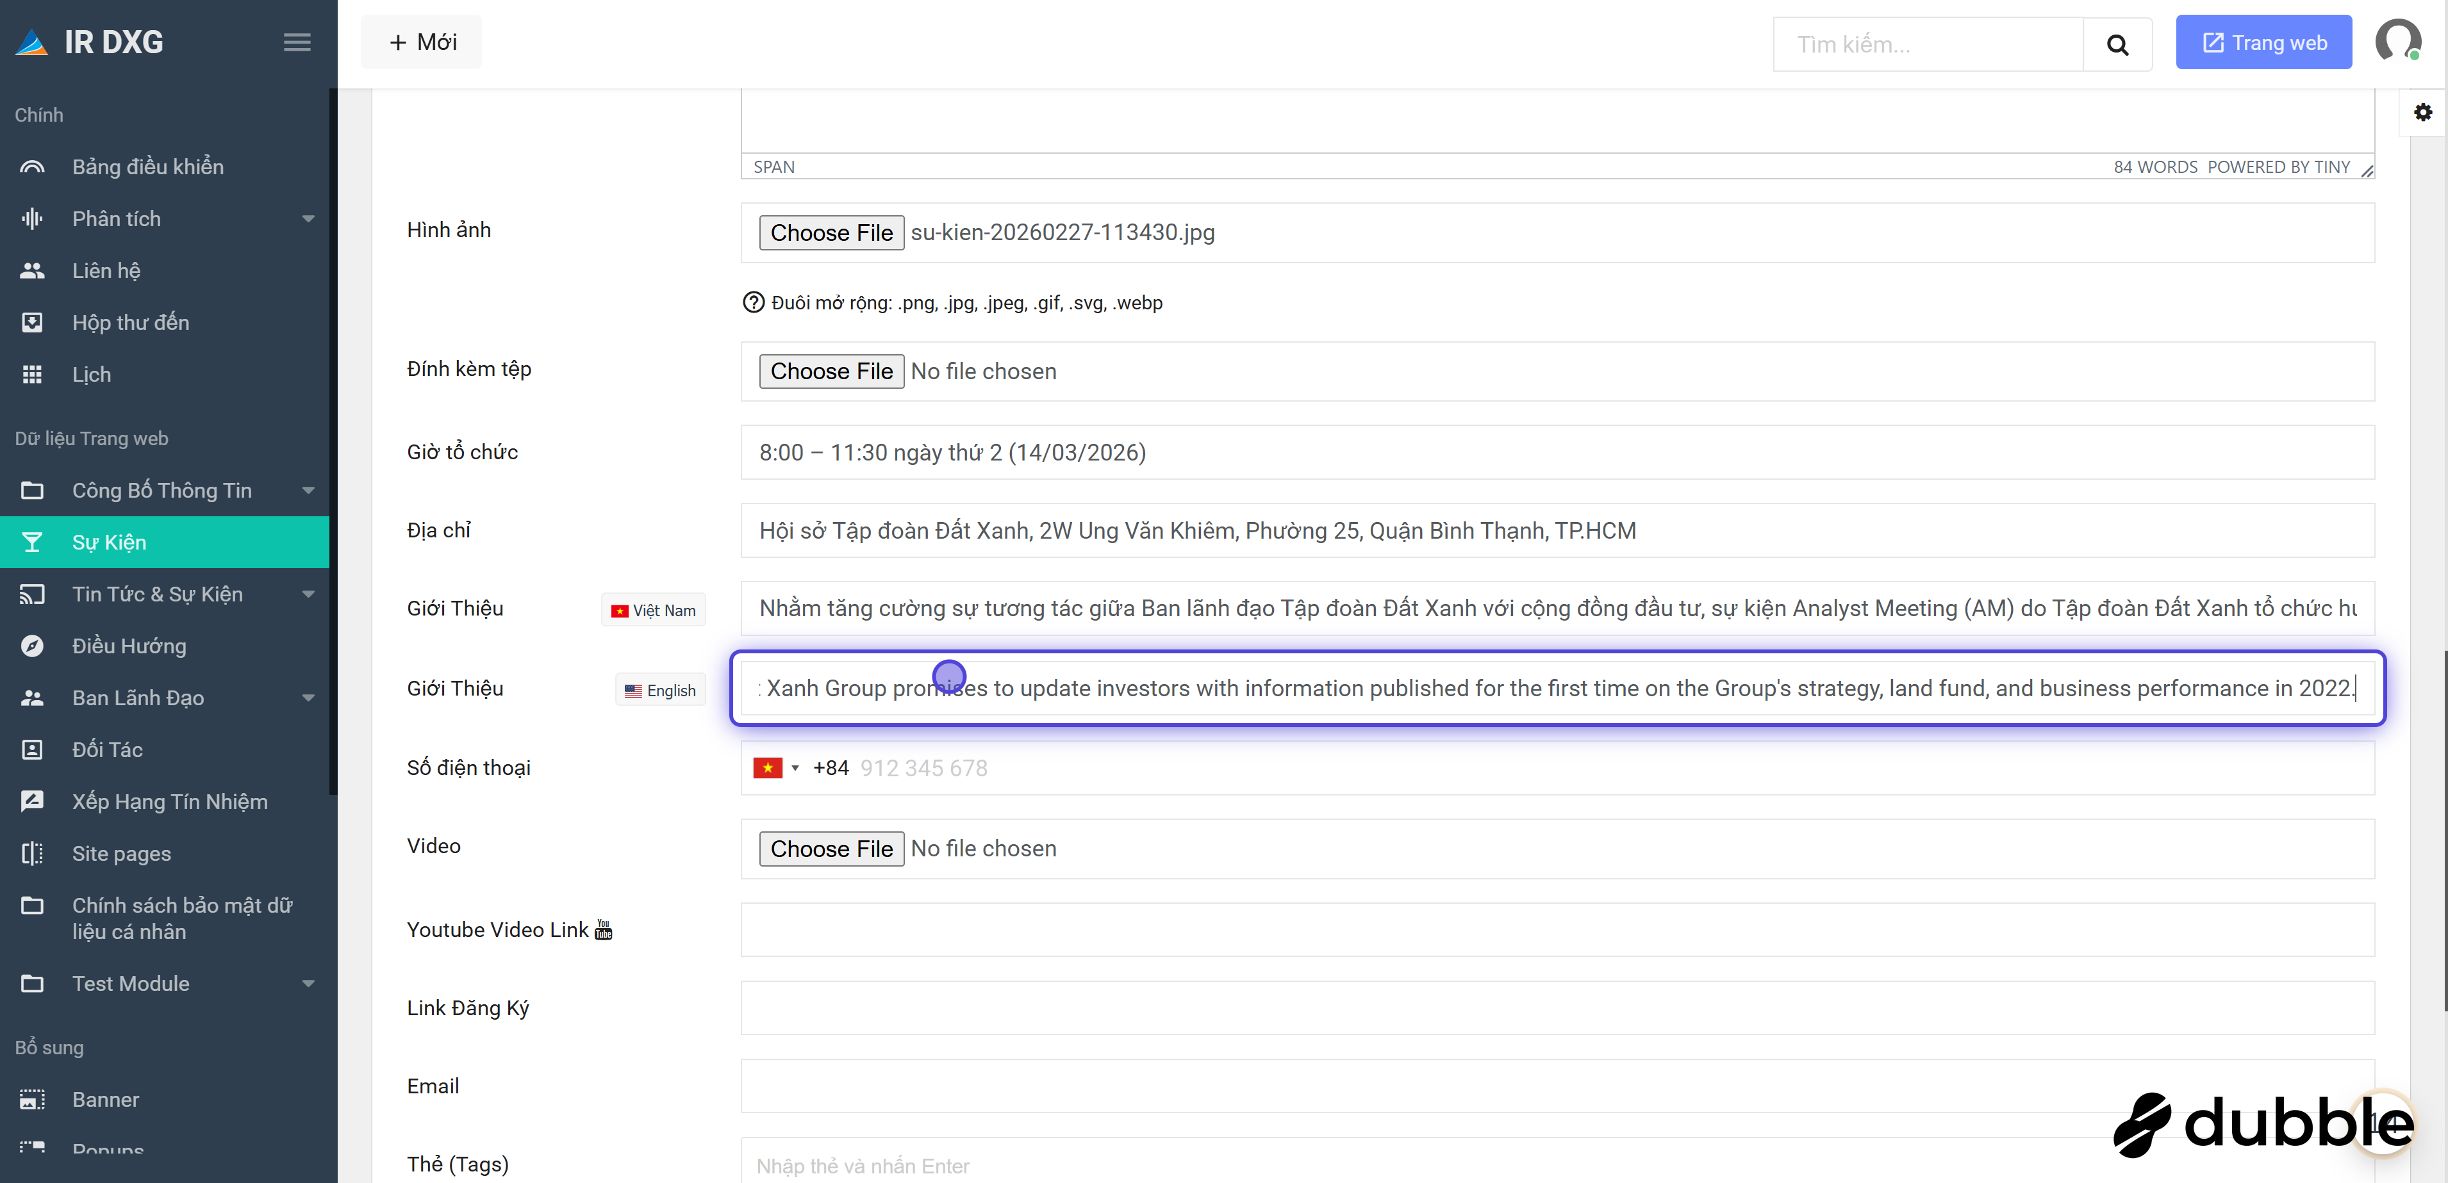Viewport: 2448px width, 1183px height.
Task: Click the search magnifier icon
Action: click(2117, 45)
